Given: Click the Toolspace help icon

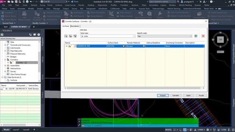Looking at the screenshot, I should coord(39,34).
